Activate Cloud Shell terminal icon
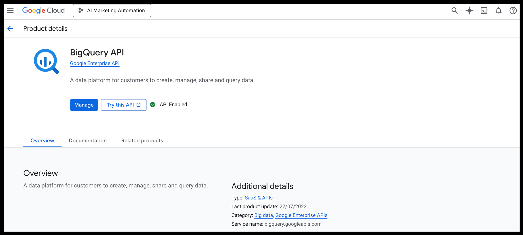The width and height of the screenshot is (523, 235). coord(484,10)
